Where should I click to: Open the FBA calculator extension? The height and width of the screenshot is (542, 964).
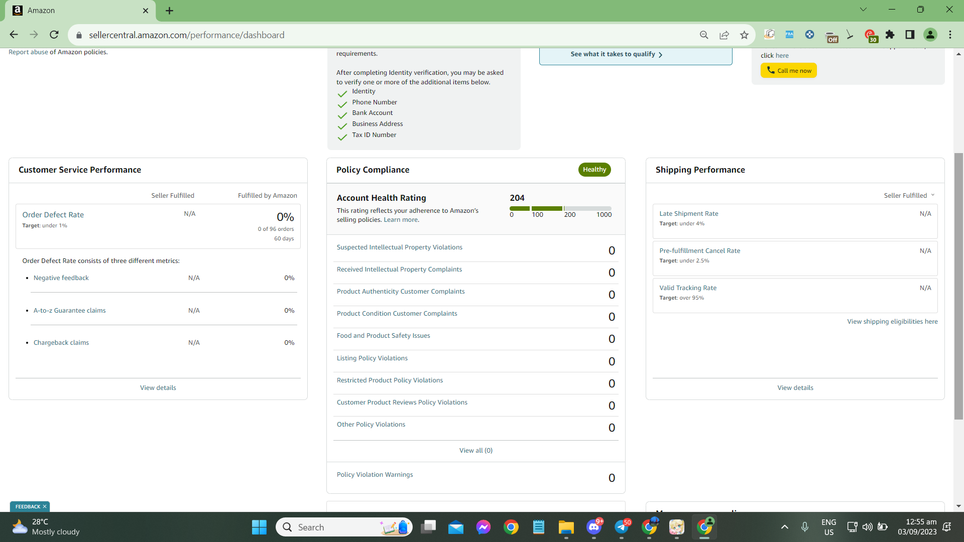[x=789, y=35]
